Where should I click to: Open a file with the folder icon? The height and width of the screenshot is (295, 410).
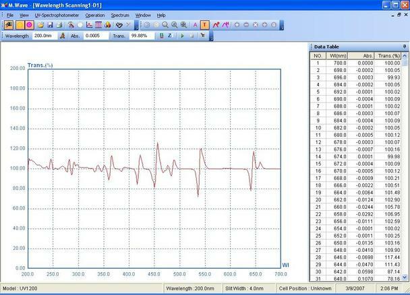[40, 25]
